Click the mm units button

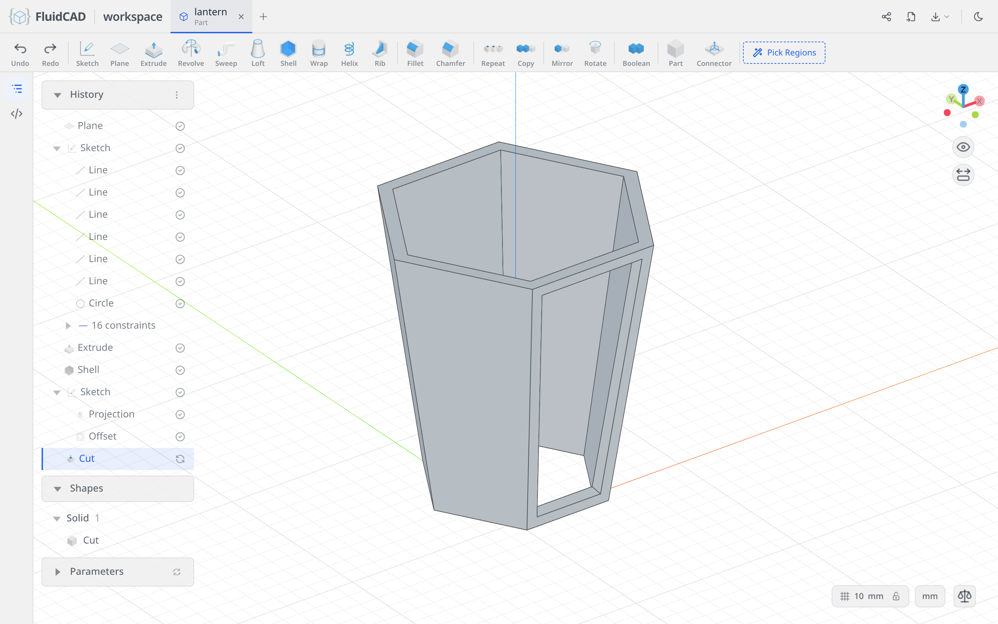click(929, 596)
